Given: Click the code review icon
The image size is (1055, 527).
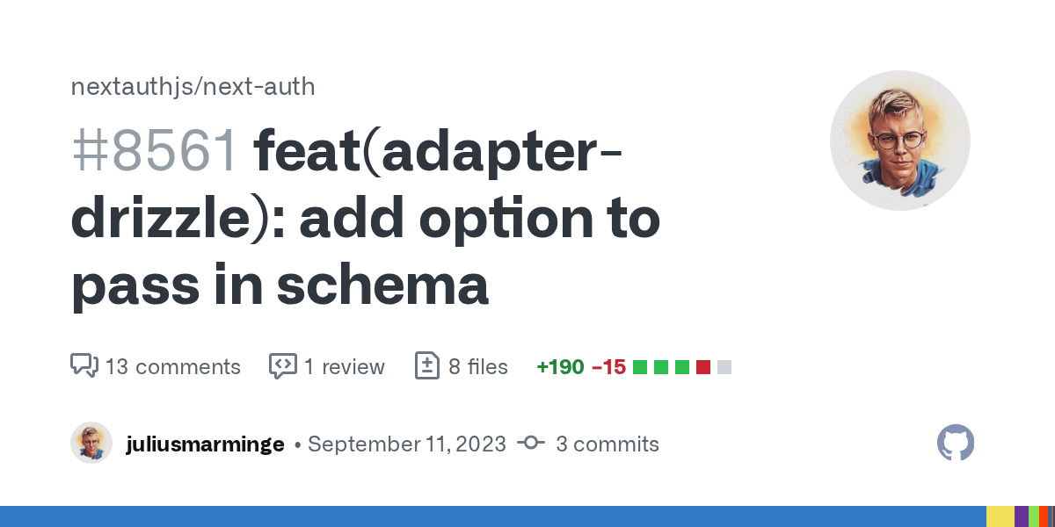Looking at the screenshot, I should (x=282, y=365).
